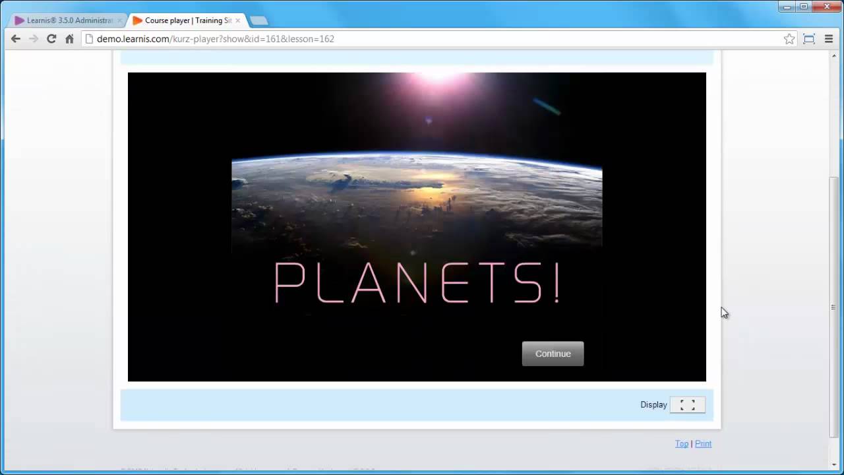Reload the page with the refresh icon
844x475 pixels.
click(51, 39)
